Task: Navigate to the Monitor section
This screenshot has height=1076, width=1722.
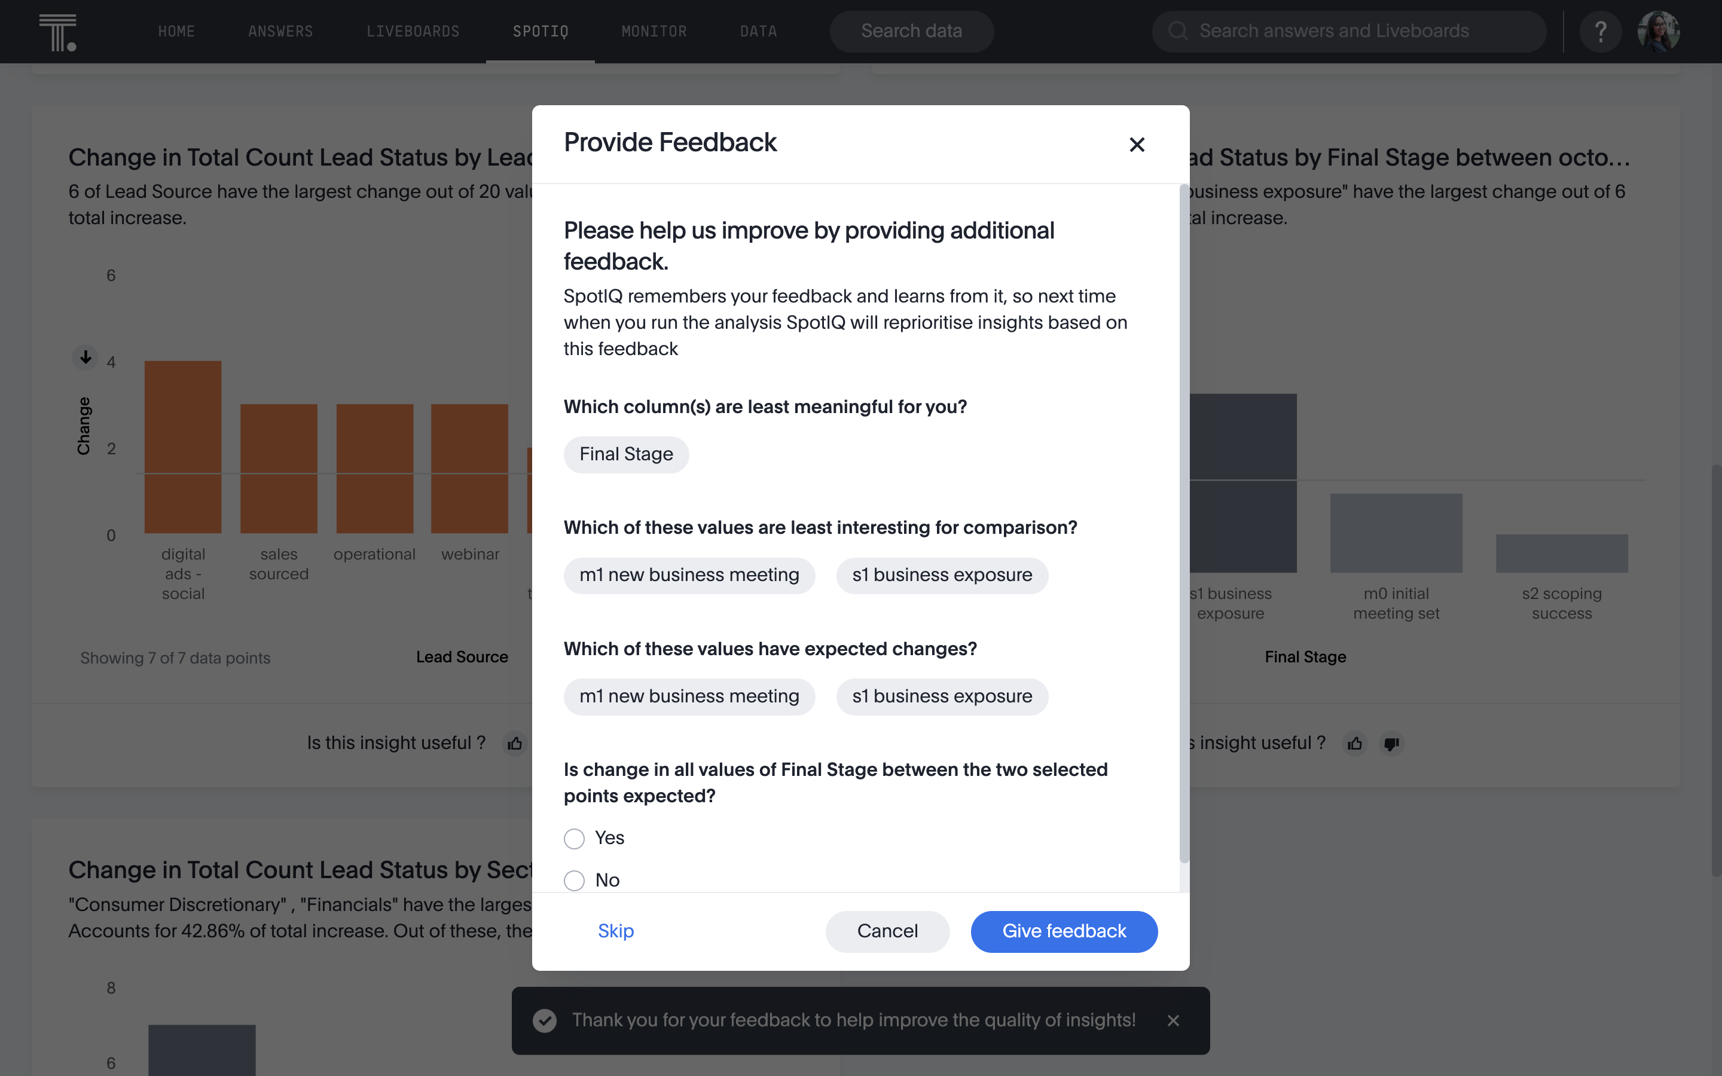Action: click(x=654, y=31)
